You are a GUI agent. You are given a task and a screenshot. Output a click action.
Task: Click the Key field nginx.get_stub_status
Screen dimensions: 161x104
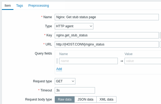coord(107,35)
